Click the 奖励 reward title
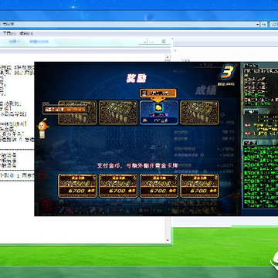Image resolution: width=278 pixels, height=278 pixels. [136, 79]
